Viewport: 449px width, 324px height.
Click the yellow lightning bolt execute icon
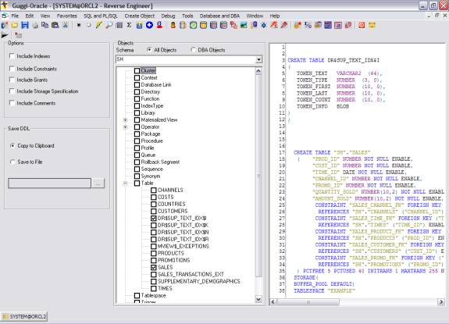pyautogui.click(x=99, y=25)
